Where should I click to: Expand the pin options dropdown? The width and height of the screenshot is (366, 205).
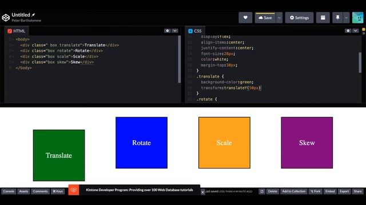[x=347, y=18]
